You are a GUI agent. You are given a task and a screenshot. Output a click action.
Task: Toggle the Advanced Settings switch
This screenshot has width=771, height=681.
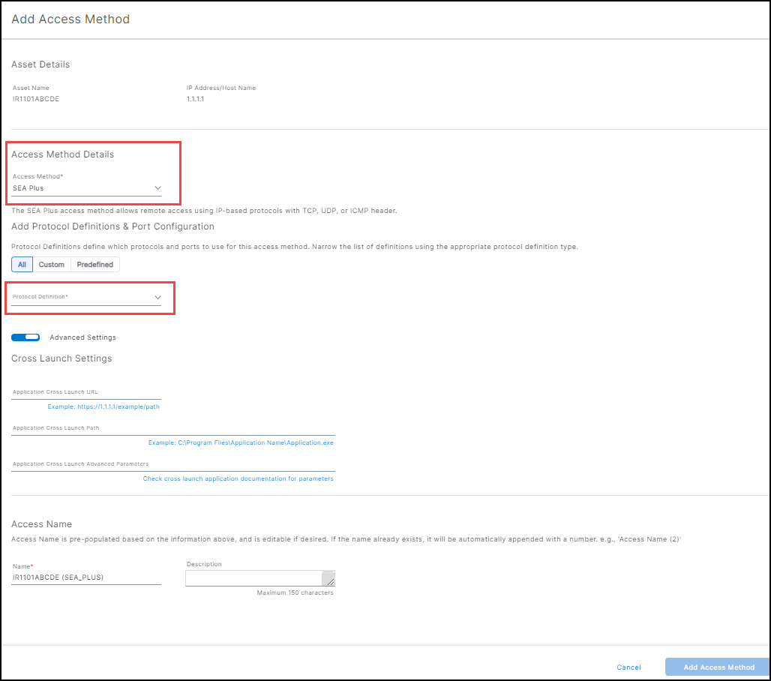pos(25,337)
